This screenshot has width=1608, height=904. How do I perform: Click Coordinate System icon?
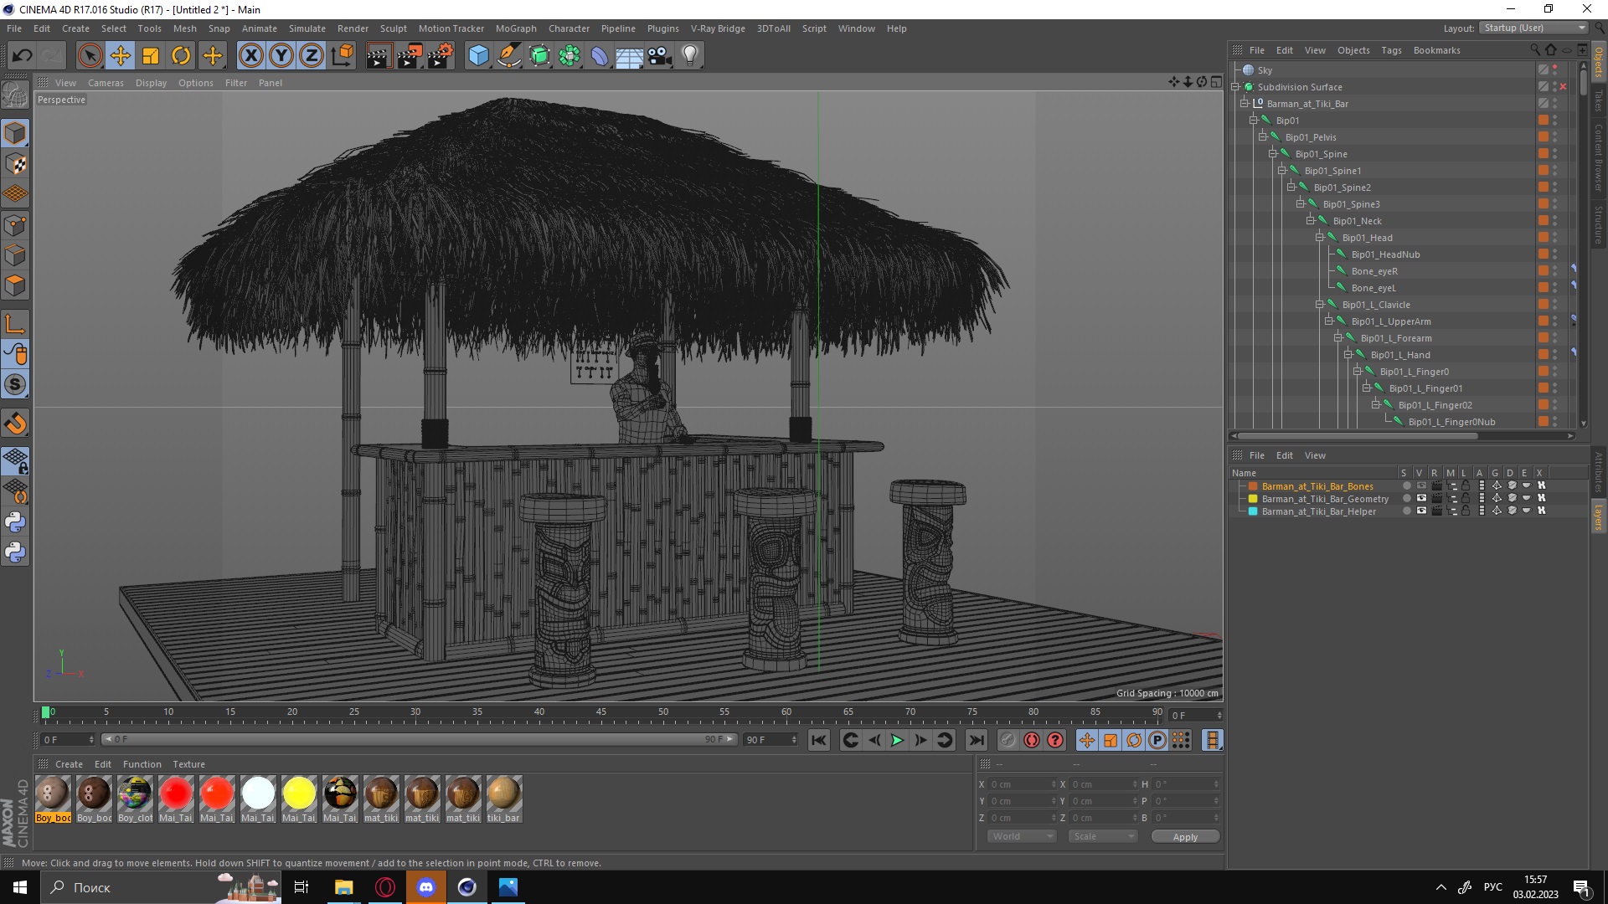click(x=342, y=56)
